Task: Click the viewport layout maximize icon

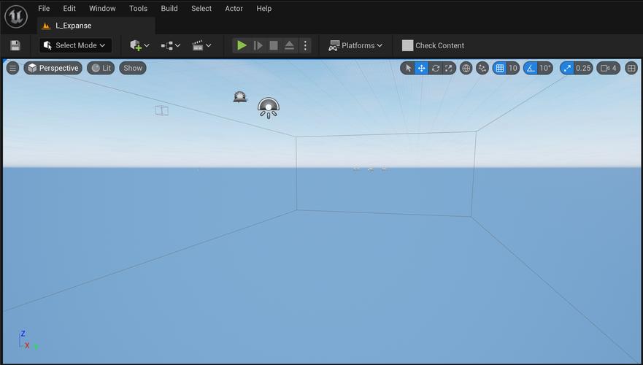Action: pos(631,68)
